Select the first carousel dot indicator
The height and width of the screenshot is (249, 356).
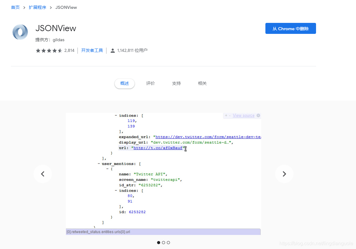(x=158, y=243)
